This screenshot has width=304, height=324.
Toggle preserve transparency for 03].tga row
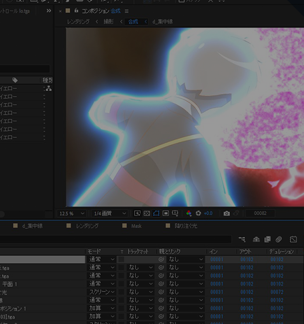coord(121,316)
